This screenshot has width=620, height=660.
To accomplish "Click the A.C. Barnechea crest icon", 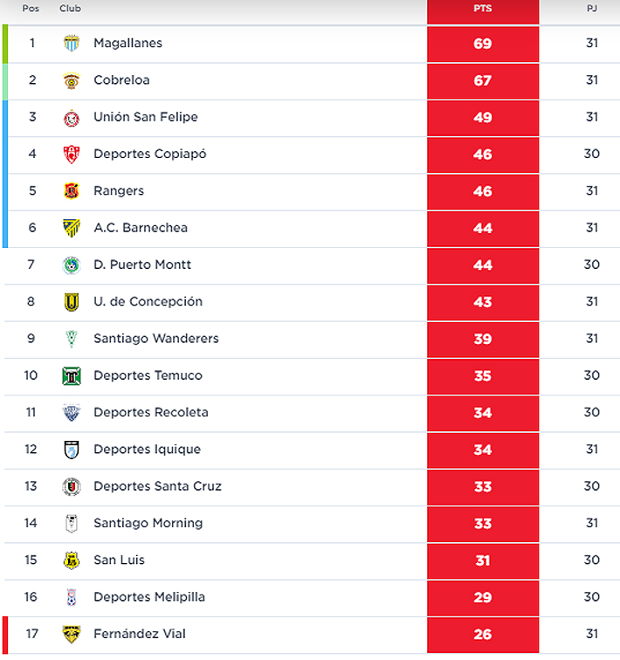I will click(72, 228).
